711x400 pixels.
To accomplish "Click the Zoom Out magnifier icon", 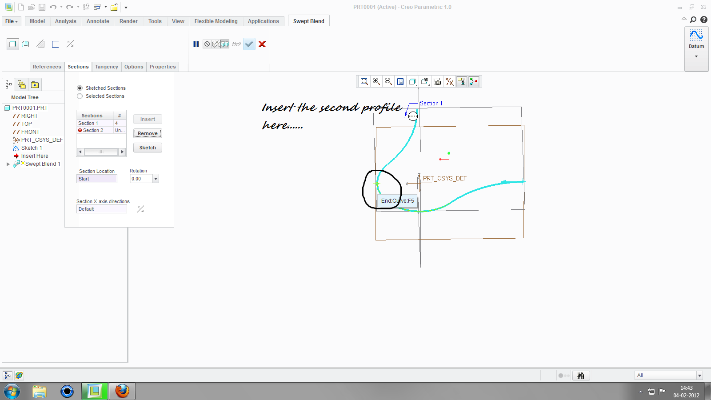I will coord(388,81).
